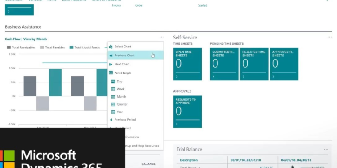
Task: Click the Previous Chart rewind icon
Action: click(x=111, y=56)
